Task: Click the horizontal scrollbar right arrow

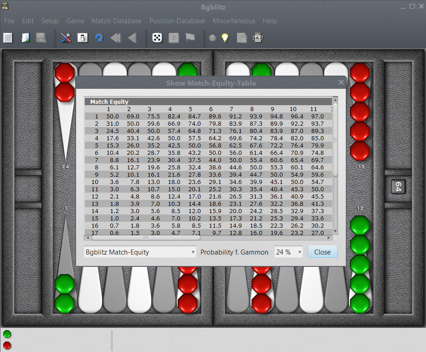Action: [x=329, y=238]
